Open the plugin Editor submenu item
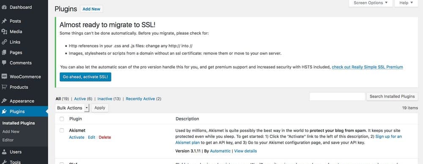 pyautogui.click(x=8, y=140)
